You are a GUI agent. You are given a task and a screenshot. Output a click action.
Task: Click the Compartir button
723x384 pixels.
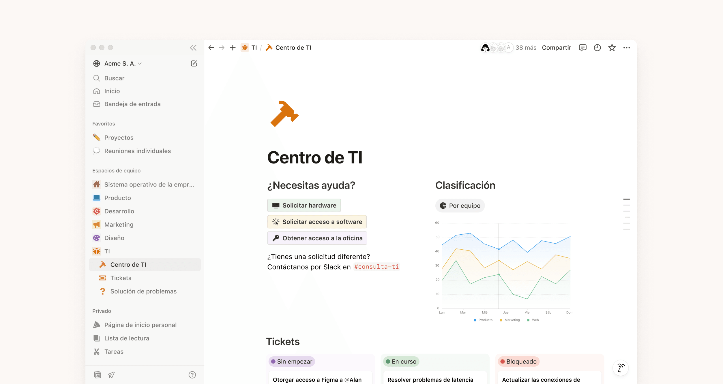pos(557,48)
